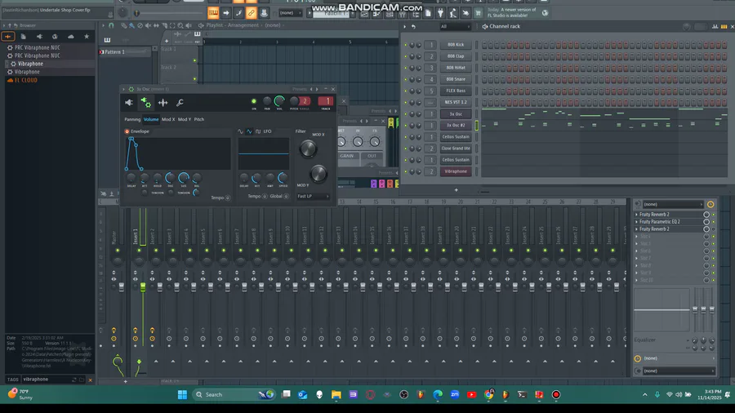Image resolution: width=735 pixels, height=413 pixels.
Task: Select the 3x Osc channel button
Action: tap(456, 114)
